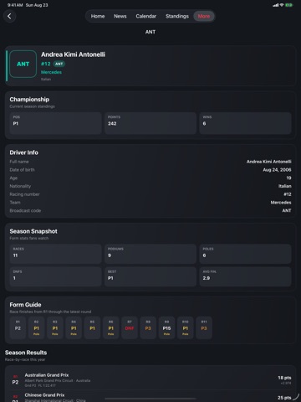The image size is (301, 402).
Task: Tap the RACES 11 snapshot tile
Action: pos(55,254)
